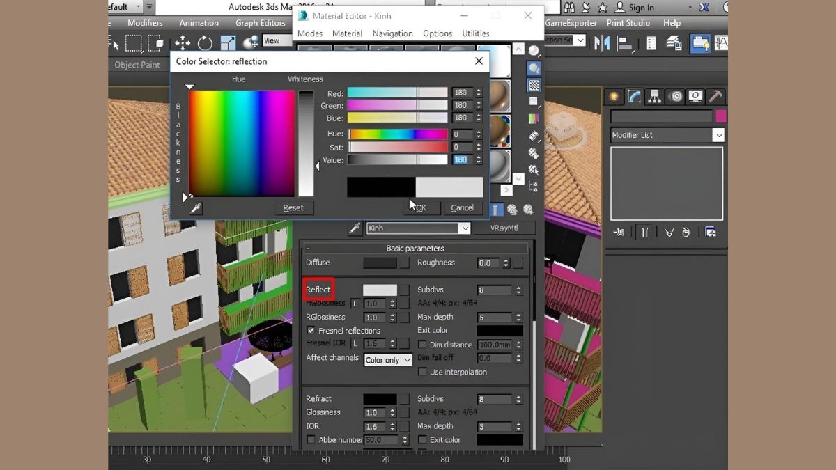
Task: Select the Rotate tool in main toolbar
Action: click(x=205, y=42)
